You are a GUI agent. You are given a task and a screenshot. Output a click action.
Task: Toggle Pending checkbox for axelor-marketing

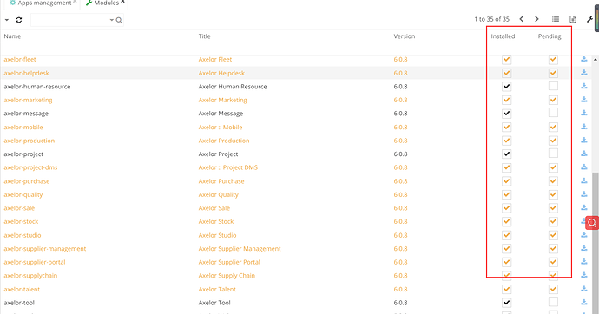pos(553,100)
